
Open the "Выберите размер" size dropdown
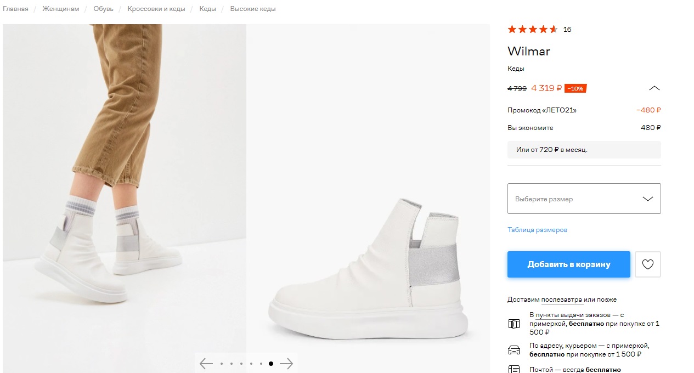click(584, 199)
